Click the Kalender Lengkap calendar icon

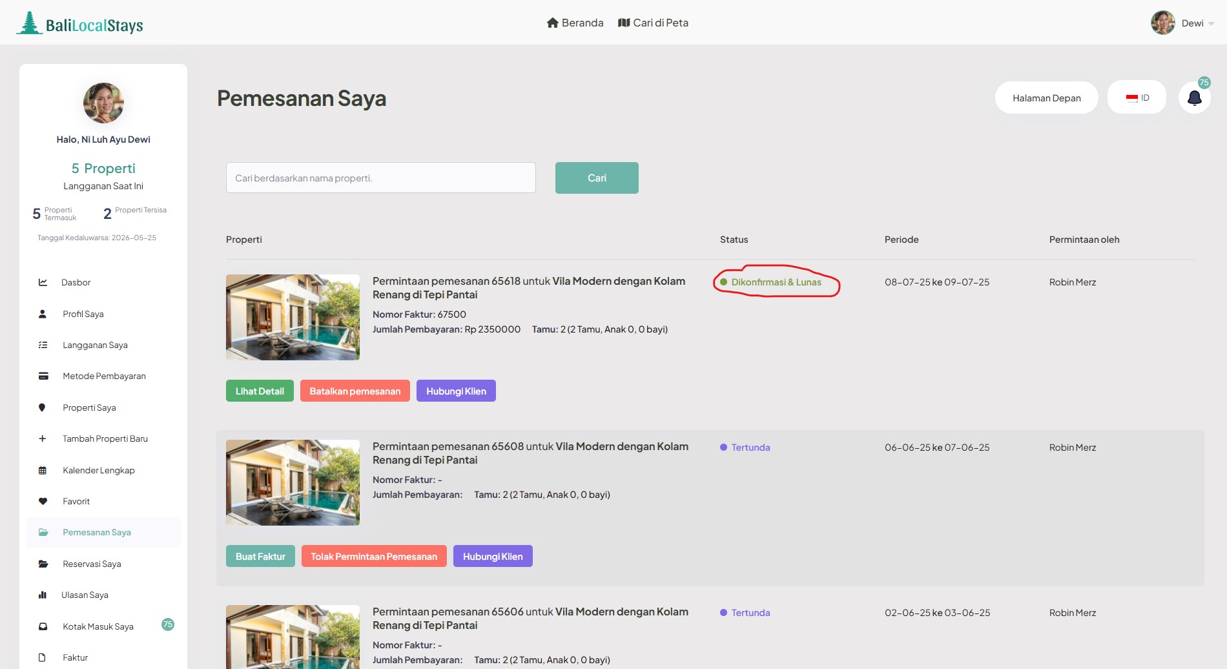[x=43, y=470]
